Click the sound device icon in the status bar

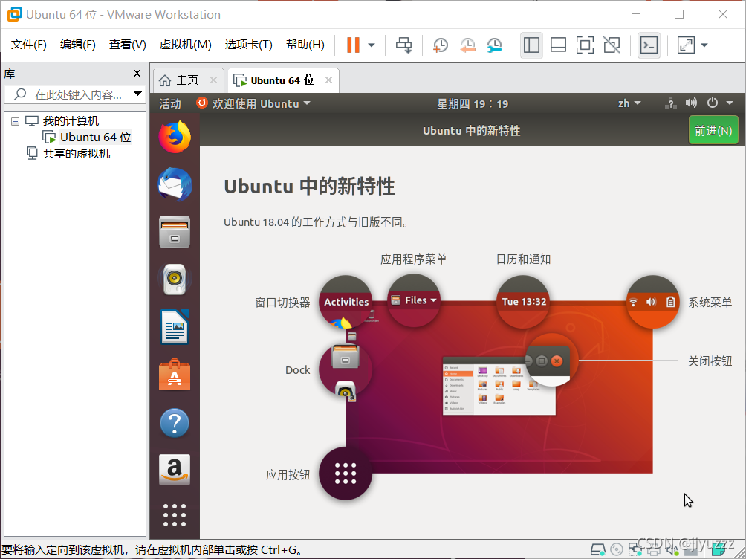coord(691,103)
